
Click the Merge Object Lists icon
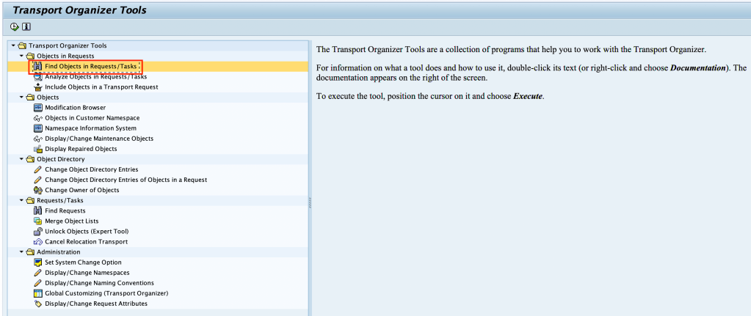point(38,221)
